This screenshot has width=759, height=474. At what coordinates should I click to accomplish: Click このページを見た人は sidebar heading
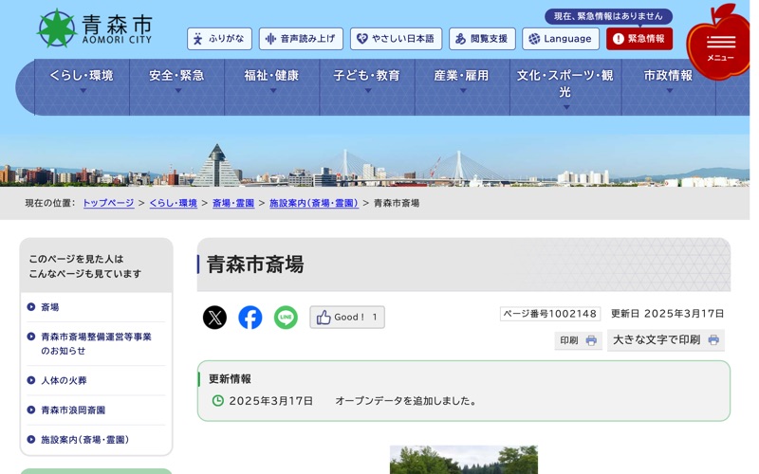(x=76, y=259)
